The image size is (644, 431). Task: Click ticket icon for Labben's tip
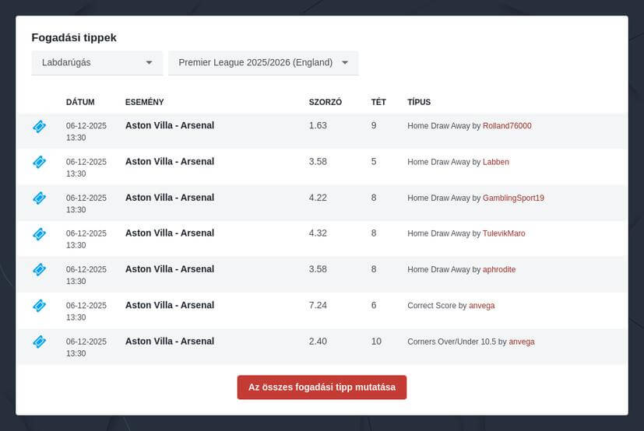pos(40,162)
